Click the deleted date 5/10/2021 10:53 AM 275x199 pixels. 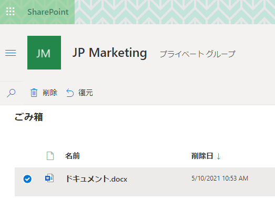click(220, 178)
